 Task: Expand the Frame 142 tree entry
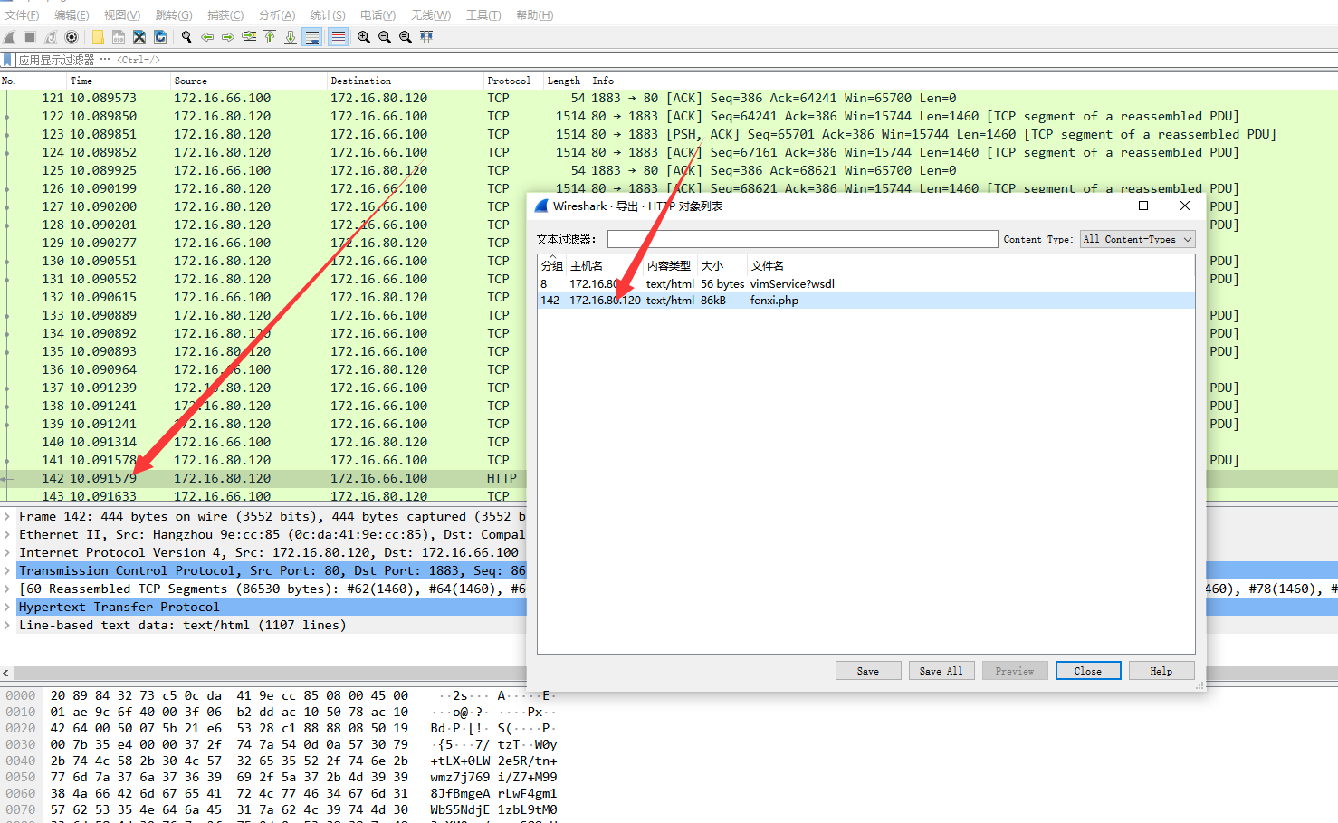coord(7,516)
